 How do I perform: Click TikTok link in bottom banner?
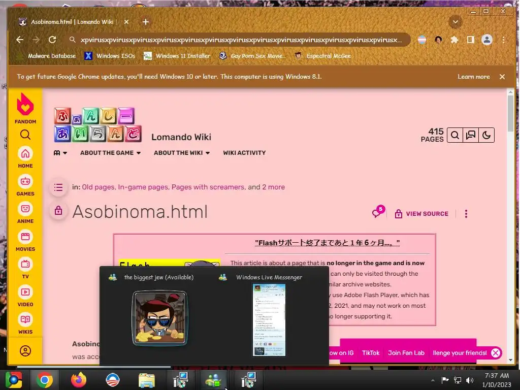pos(370,353)
